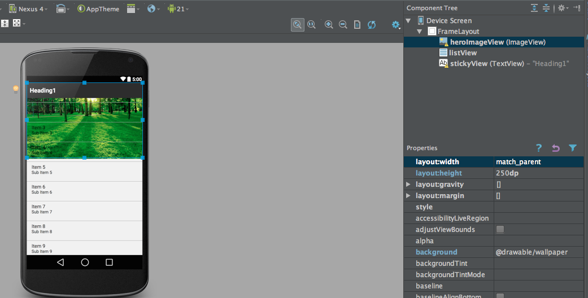
Task: Restore default property value with undo arrow
Action: coord(556,148)
